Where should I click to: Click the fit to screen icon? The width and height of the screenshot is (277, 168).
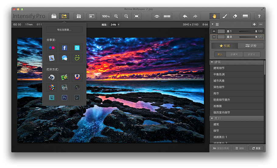136,16
